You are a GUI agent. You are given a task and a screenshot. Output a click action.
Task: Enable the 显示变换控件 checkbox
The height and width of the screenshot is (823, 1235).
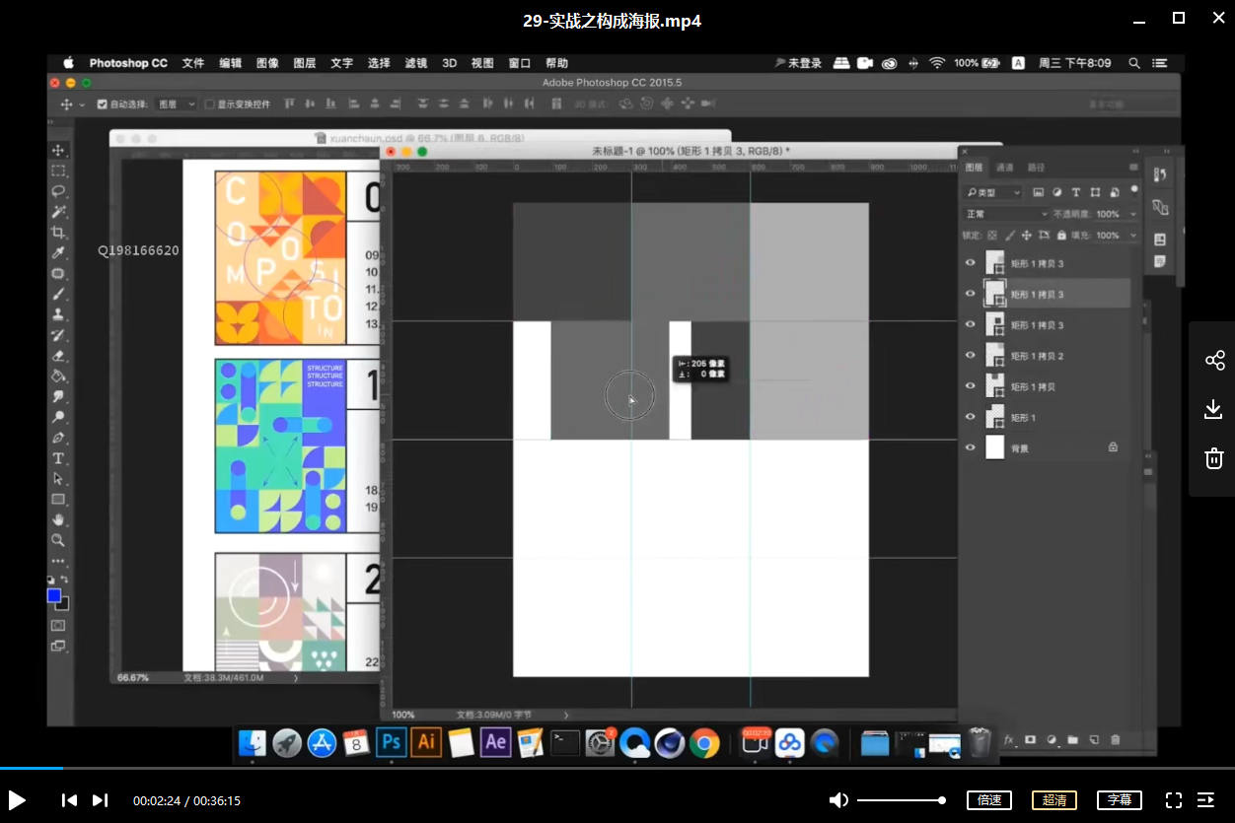209,104
